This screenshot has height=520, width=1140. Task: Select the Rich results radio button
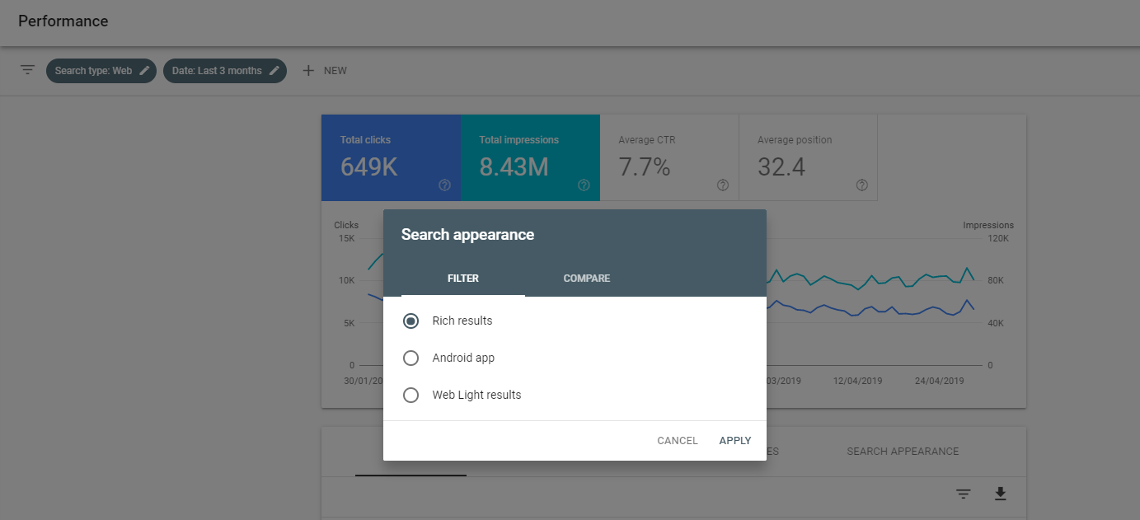pyautogui.click(x=410, y=321)
